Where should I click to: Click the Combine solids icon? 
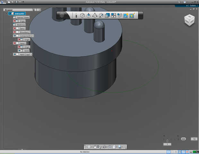point(107,15)
